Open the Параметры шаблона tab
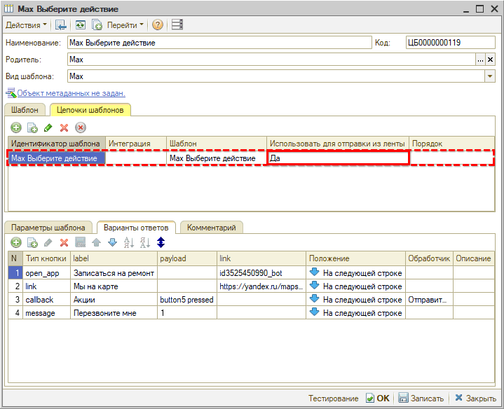Image resolution: width=504 pixels, height=409 pixels. [48, 227]
